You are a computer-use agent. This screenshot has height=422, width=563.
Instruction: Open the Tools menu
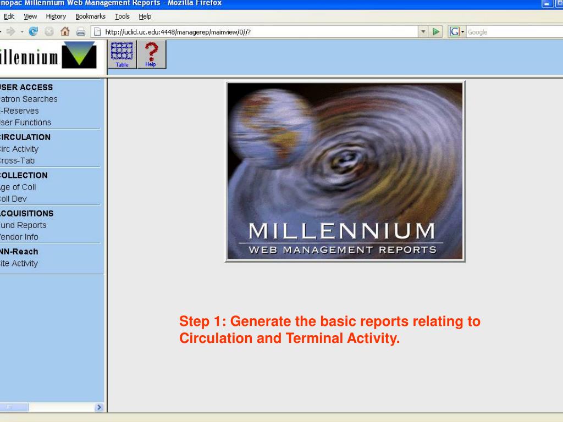click(x=122, y=16)
